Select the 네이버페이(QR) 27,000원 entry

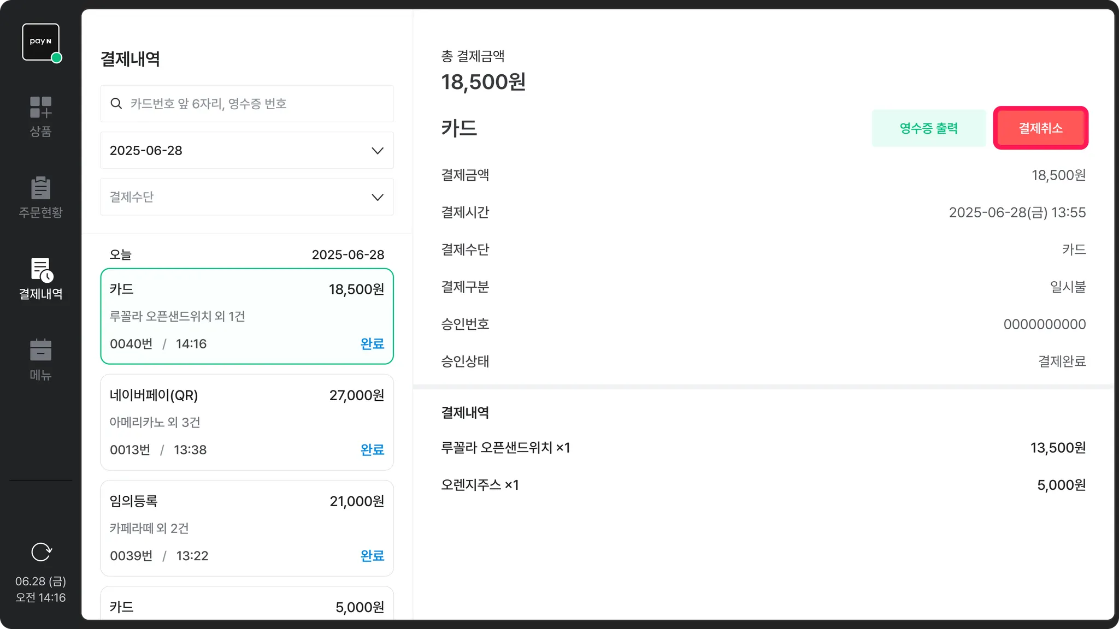click(x=246, y=422)
